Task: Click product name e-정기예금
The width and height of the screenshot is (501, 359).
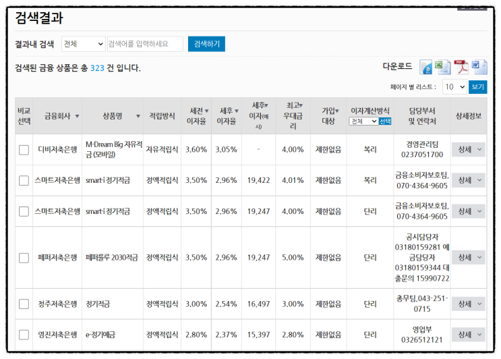Action: coord(100,335)
